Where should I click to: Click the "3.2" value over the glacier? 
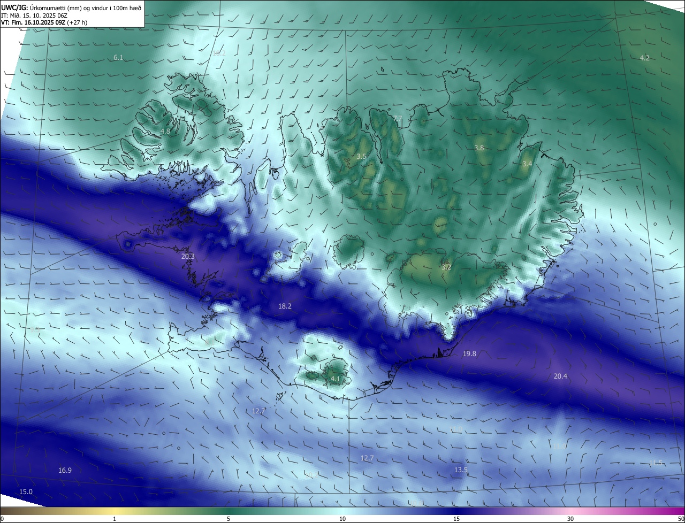pyautogui.click(x=446, y=266)
